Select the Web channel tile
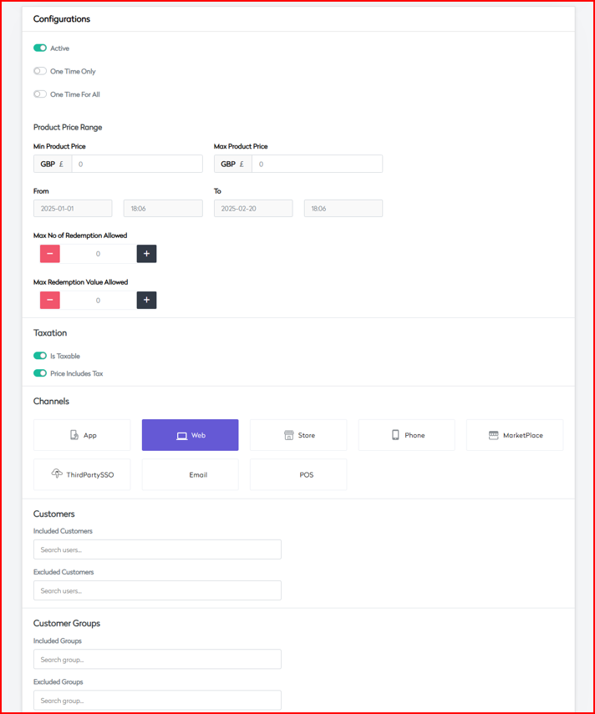This screenshot has height=714, width=595. click(190, 435)
